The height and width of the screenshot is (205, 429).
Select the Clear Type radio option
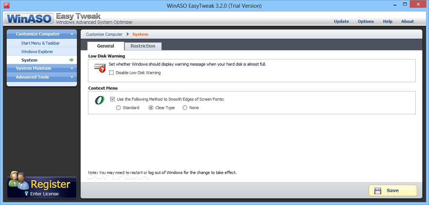click(151, 108)
